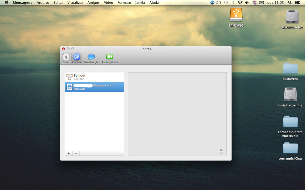Viewport: 305px width, 190px height.
Task: Open the keyboard input flag menu
Action: [254, 2]
